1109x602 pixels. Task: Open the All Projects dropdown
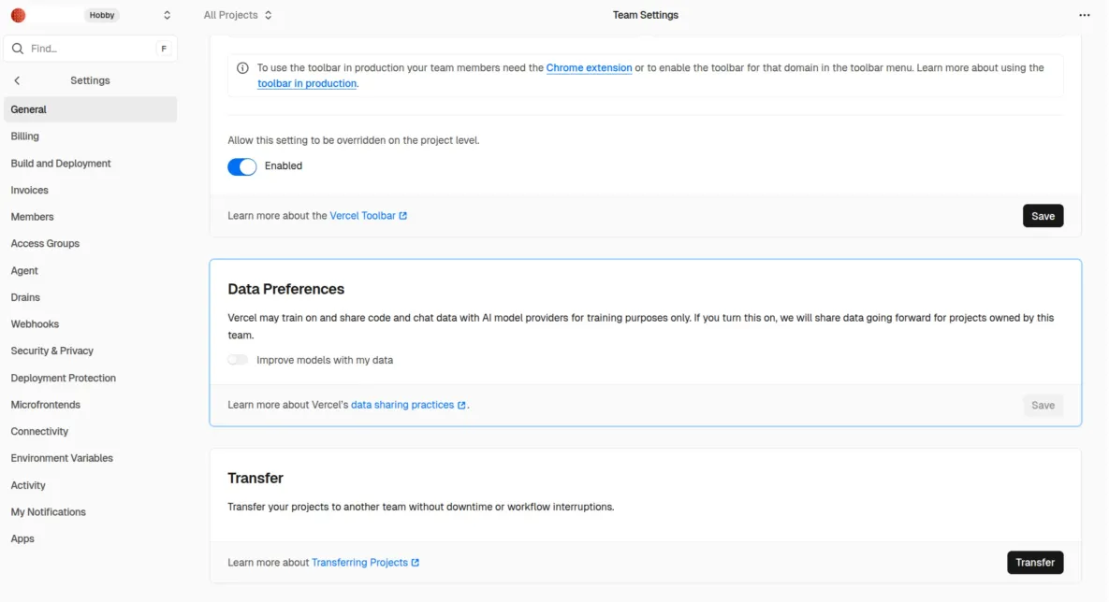[238, 15]
